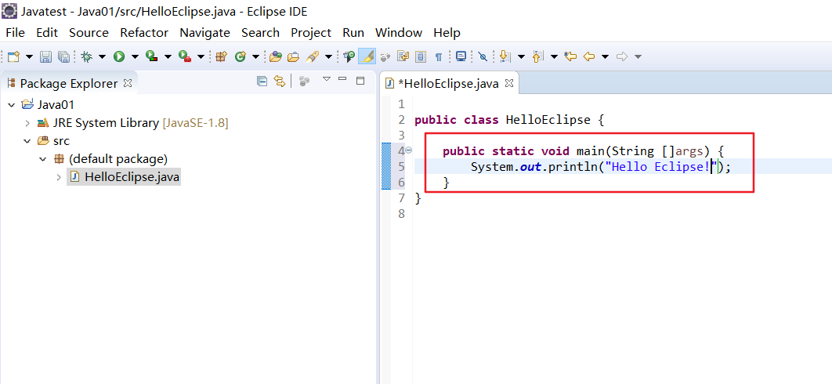Open the Help menu
This screenshot has width=832, height=384.
pyautogui.click(x=447, y=32)
